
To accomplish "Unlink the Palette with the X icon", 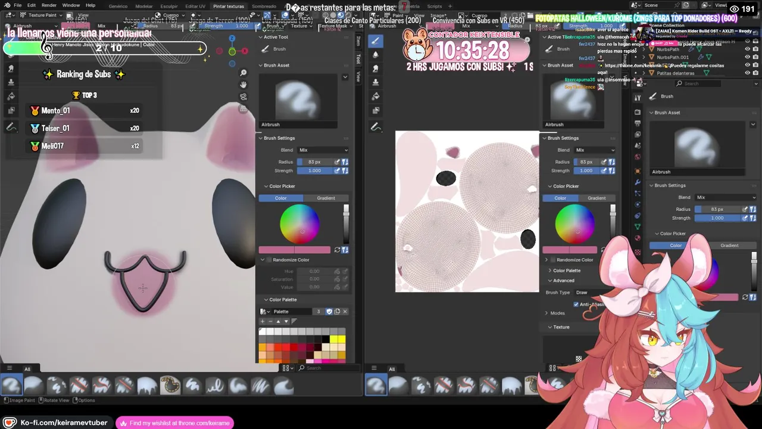I will 345,311.
